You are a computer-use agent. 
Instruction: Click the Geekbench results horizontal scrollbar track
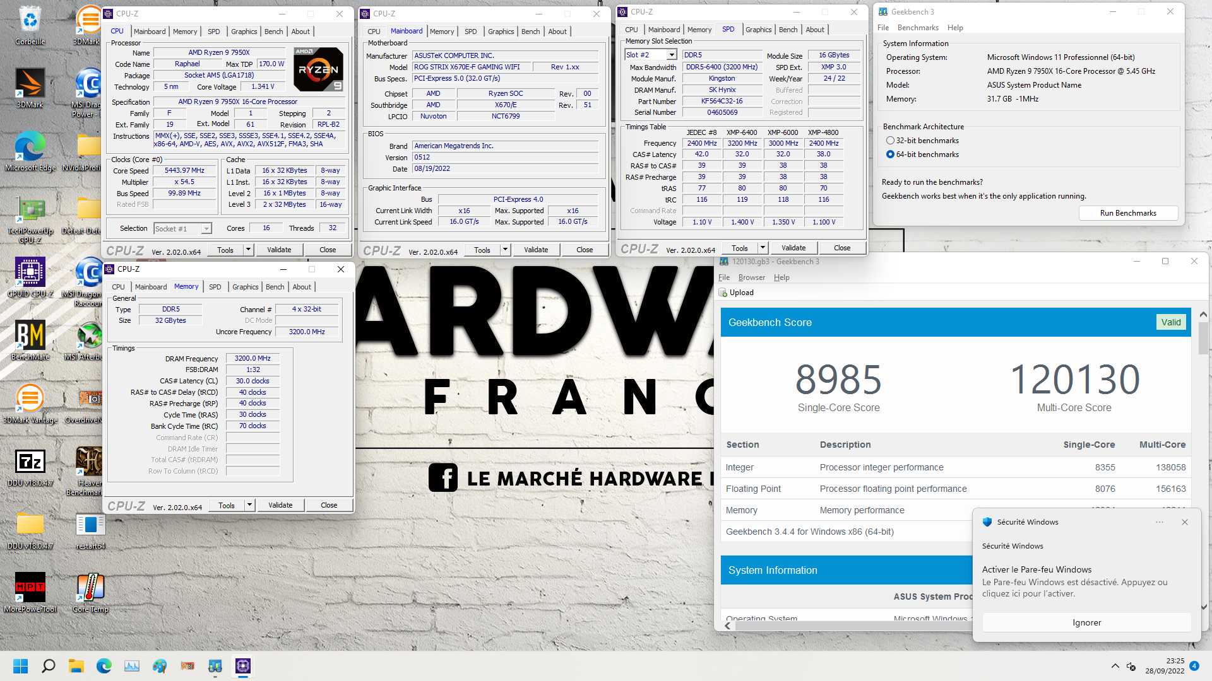pos(852,626)
